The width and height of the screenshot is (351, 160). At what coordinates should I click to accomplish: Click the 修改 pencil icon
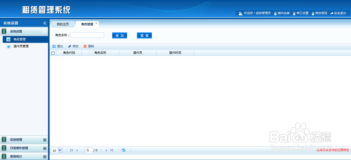click(69, 46)
